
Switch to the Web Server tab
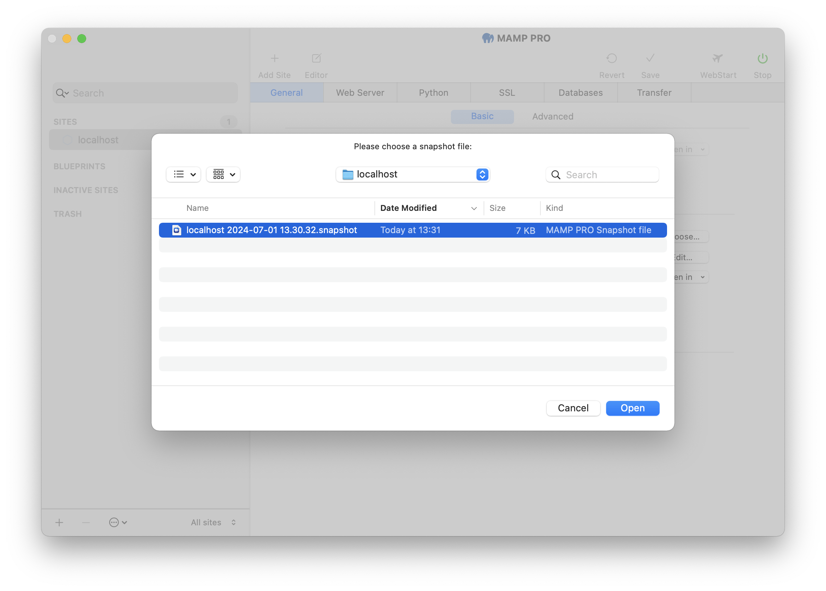[360, 93]
